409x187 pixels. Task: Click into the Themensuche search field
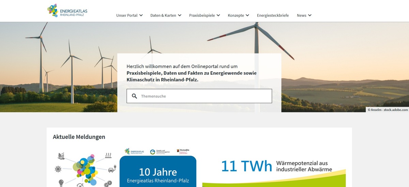click(x=204, y=96)
